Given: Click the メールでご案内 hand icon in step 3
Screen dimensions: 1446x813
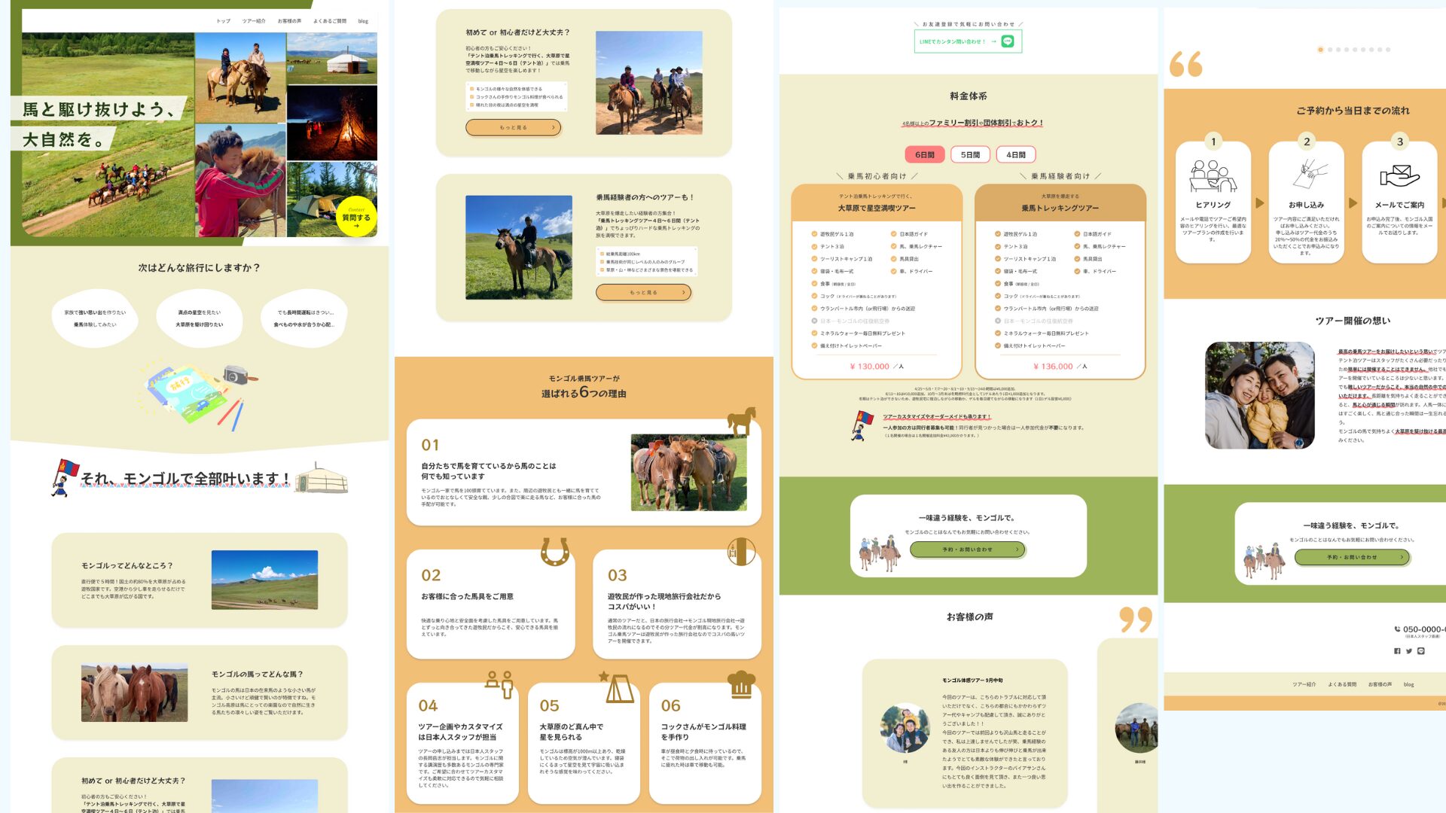Looking at the screenshot, I should click(x=1400, y=175).
